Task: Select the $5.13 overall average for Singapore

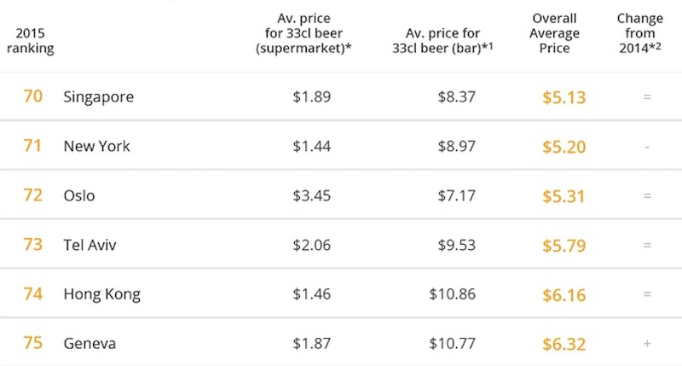Action: point(564,98)
